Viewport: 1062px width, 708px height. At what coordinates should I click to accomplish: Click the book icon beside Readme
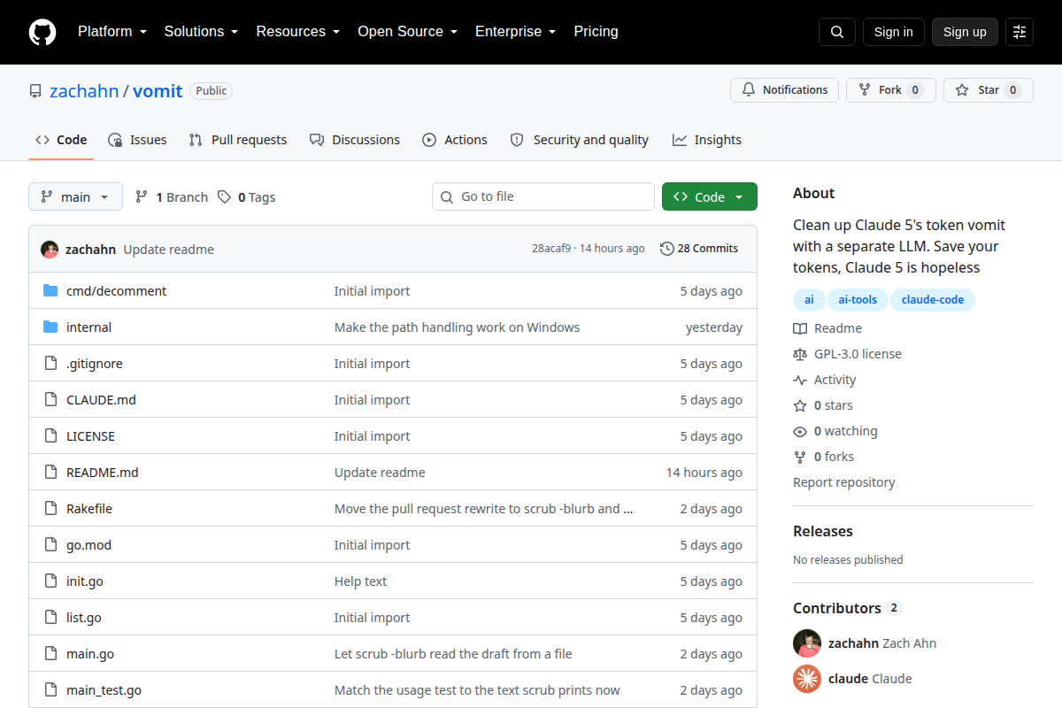pos(800,328)
